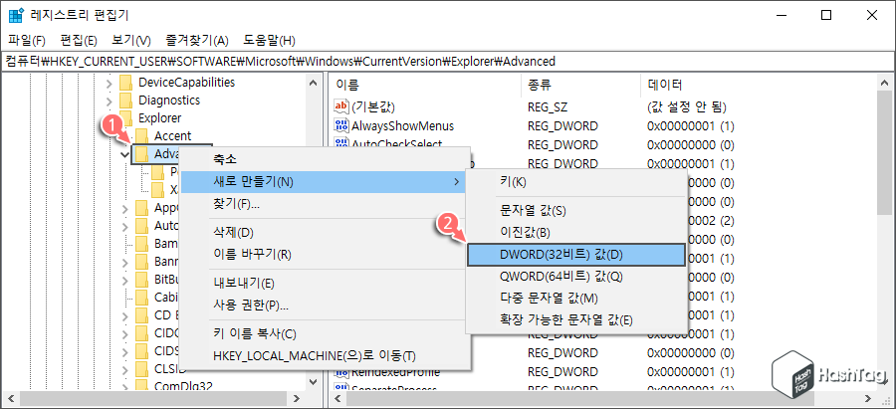The width and height of the screenshot is (896, 409).
Task: Expand the Diagnostics tree node
Action: (x=110, y=101)
